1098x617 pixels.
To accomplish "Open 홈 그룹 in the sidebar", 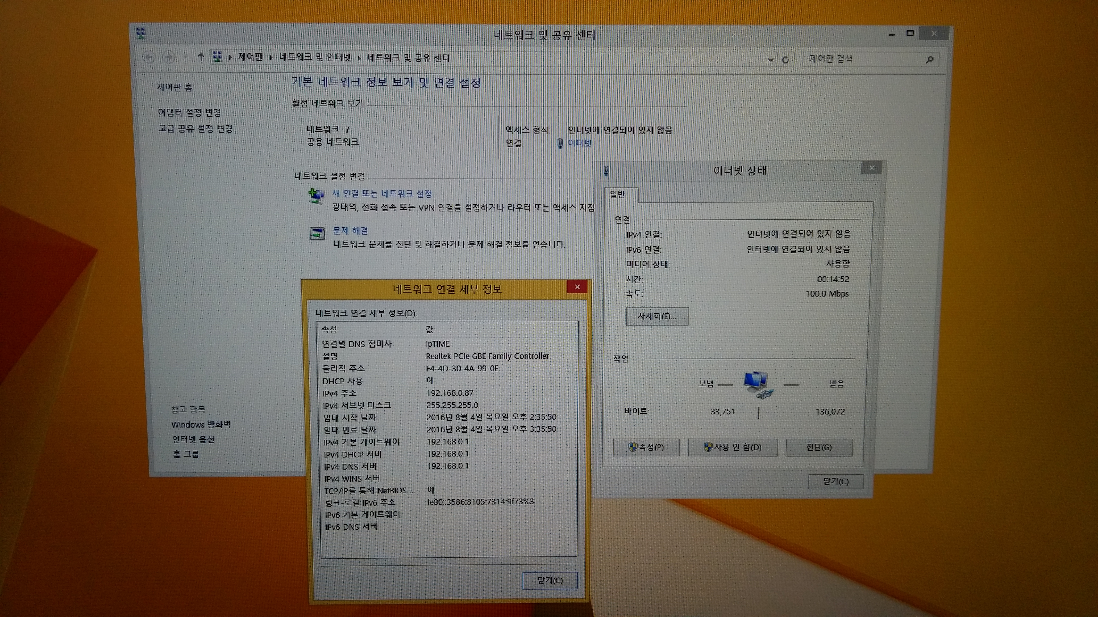I will tap(186, 454).
